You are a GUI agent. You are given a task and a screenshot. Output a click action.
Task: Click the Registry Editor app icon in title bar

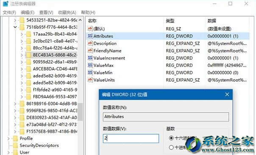[x=6, y=3]
